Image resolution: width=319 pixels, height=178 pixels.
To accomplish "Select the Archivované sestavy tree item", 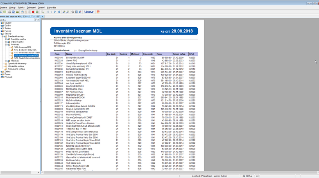I will pyautogui.click(x=16, y=69).
